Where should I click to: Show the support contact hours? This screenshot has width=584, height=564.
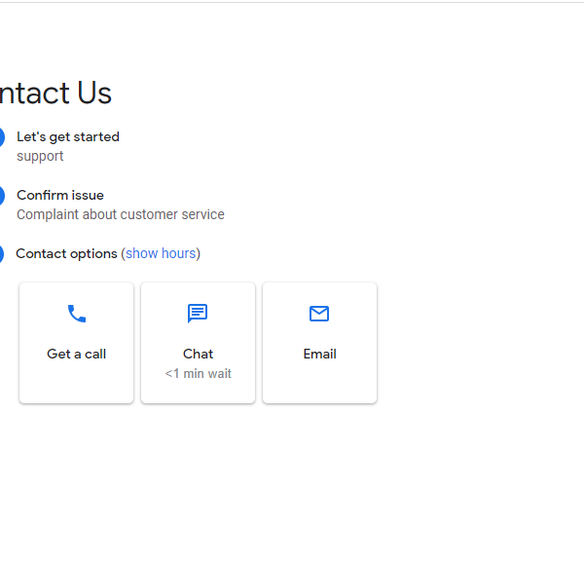point(161,253)
